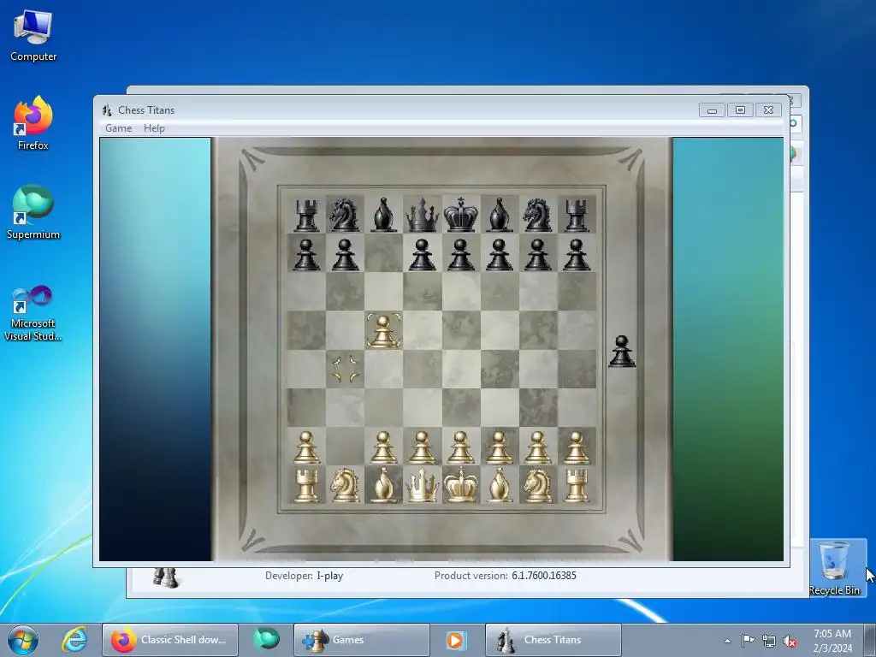Select the white pawn on a2
Screen dimensions: 876x657
(306, 447)
